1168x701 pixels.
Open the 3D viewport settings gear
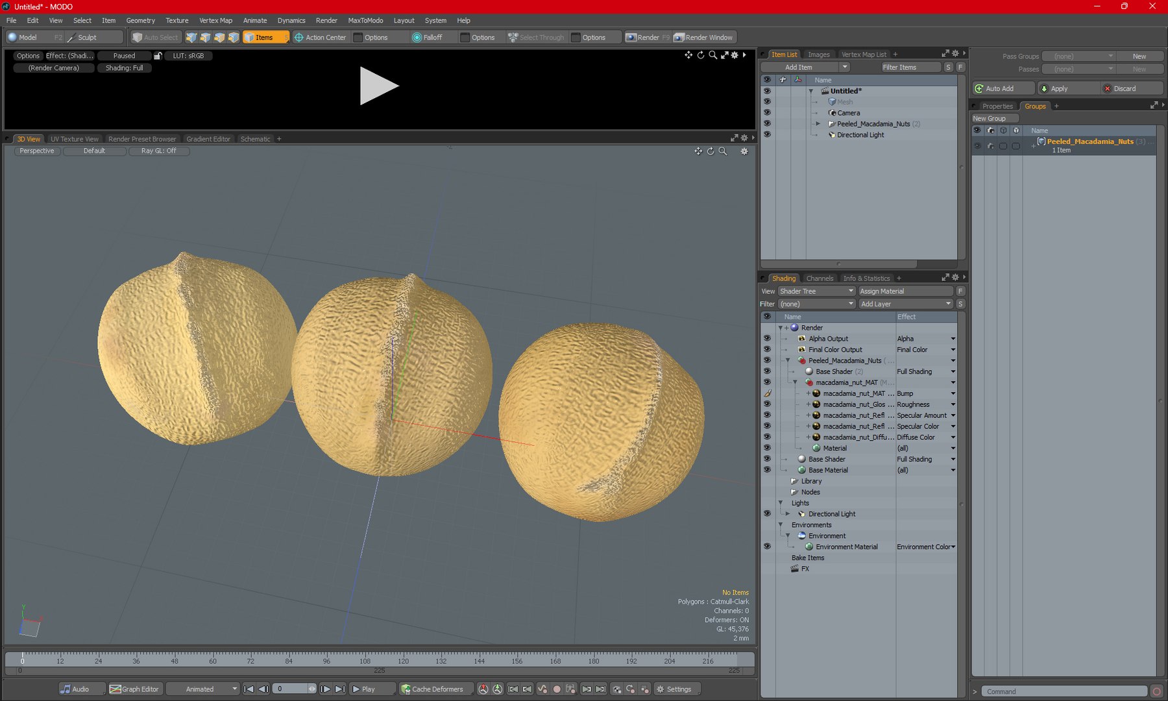point(744,151)
